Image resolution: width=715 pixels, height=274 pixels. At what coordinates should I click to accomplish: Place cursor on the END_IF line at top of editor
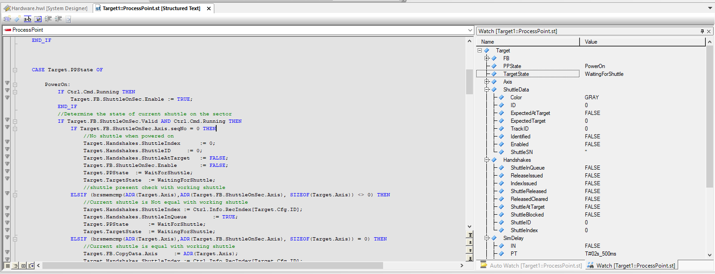tap(41, 40)
